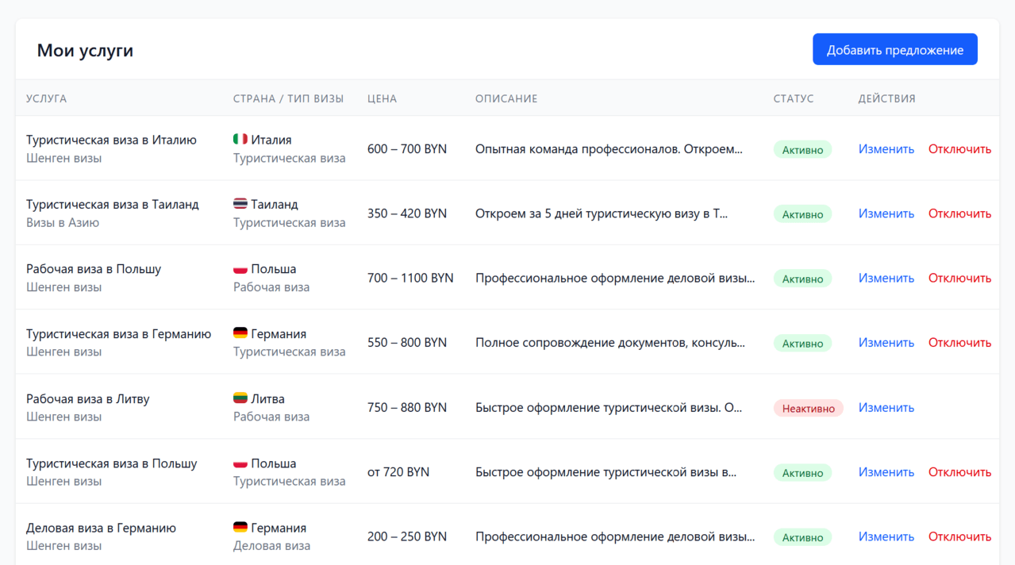This screenshot has height=565, width=1015.
Task: Click the Визы в Азию category text
Action: [63, 222]
